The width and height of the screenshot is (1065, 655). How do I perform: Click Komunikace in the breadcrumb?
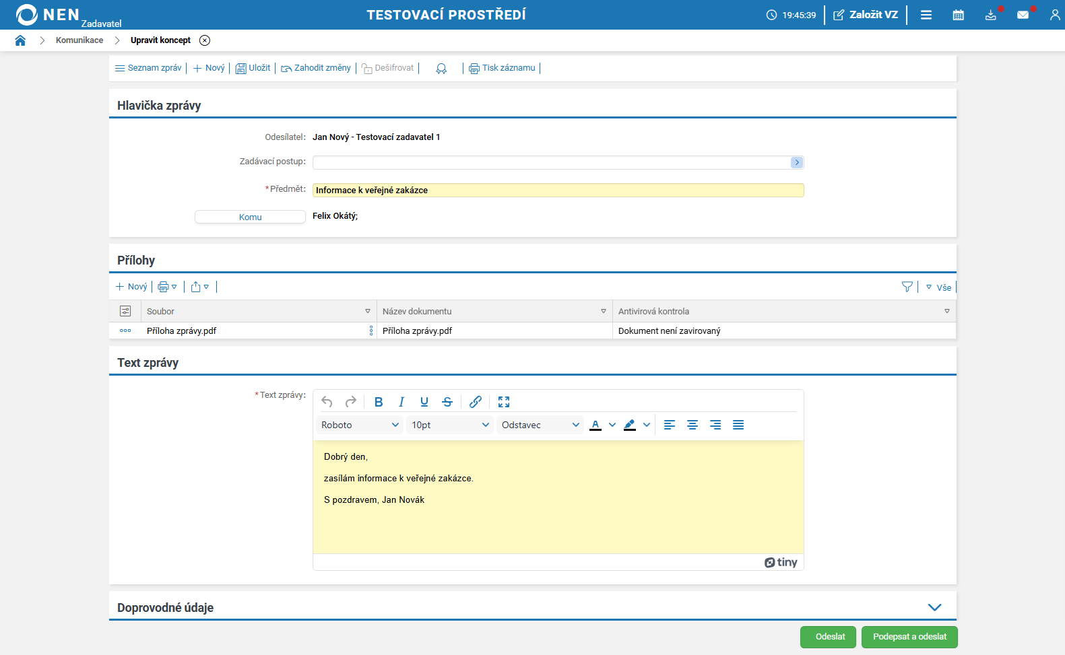[x=79, y=40]
